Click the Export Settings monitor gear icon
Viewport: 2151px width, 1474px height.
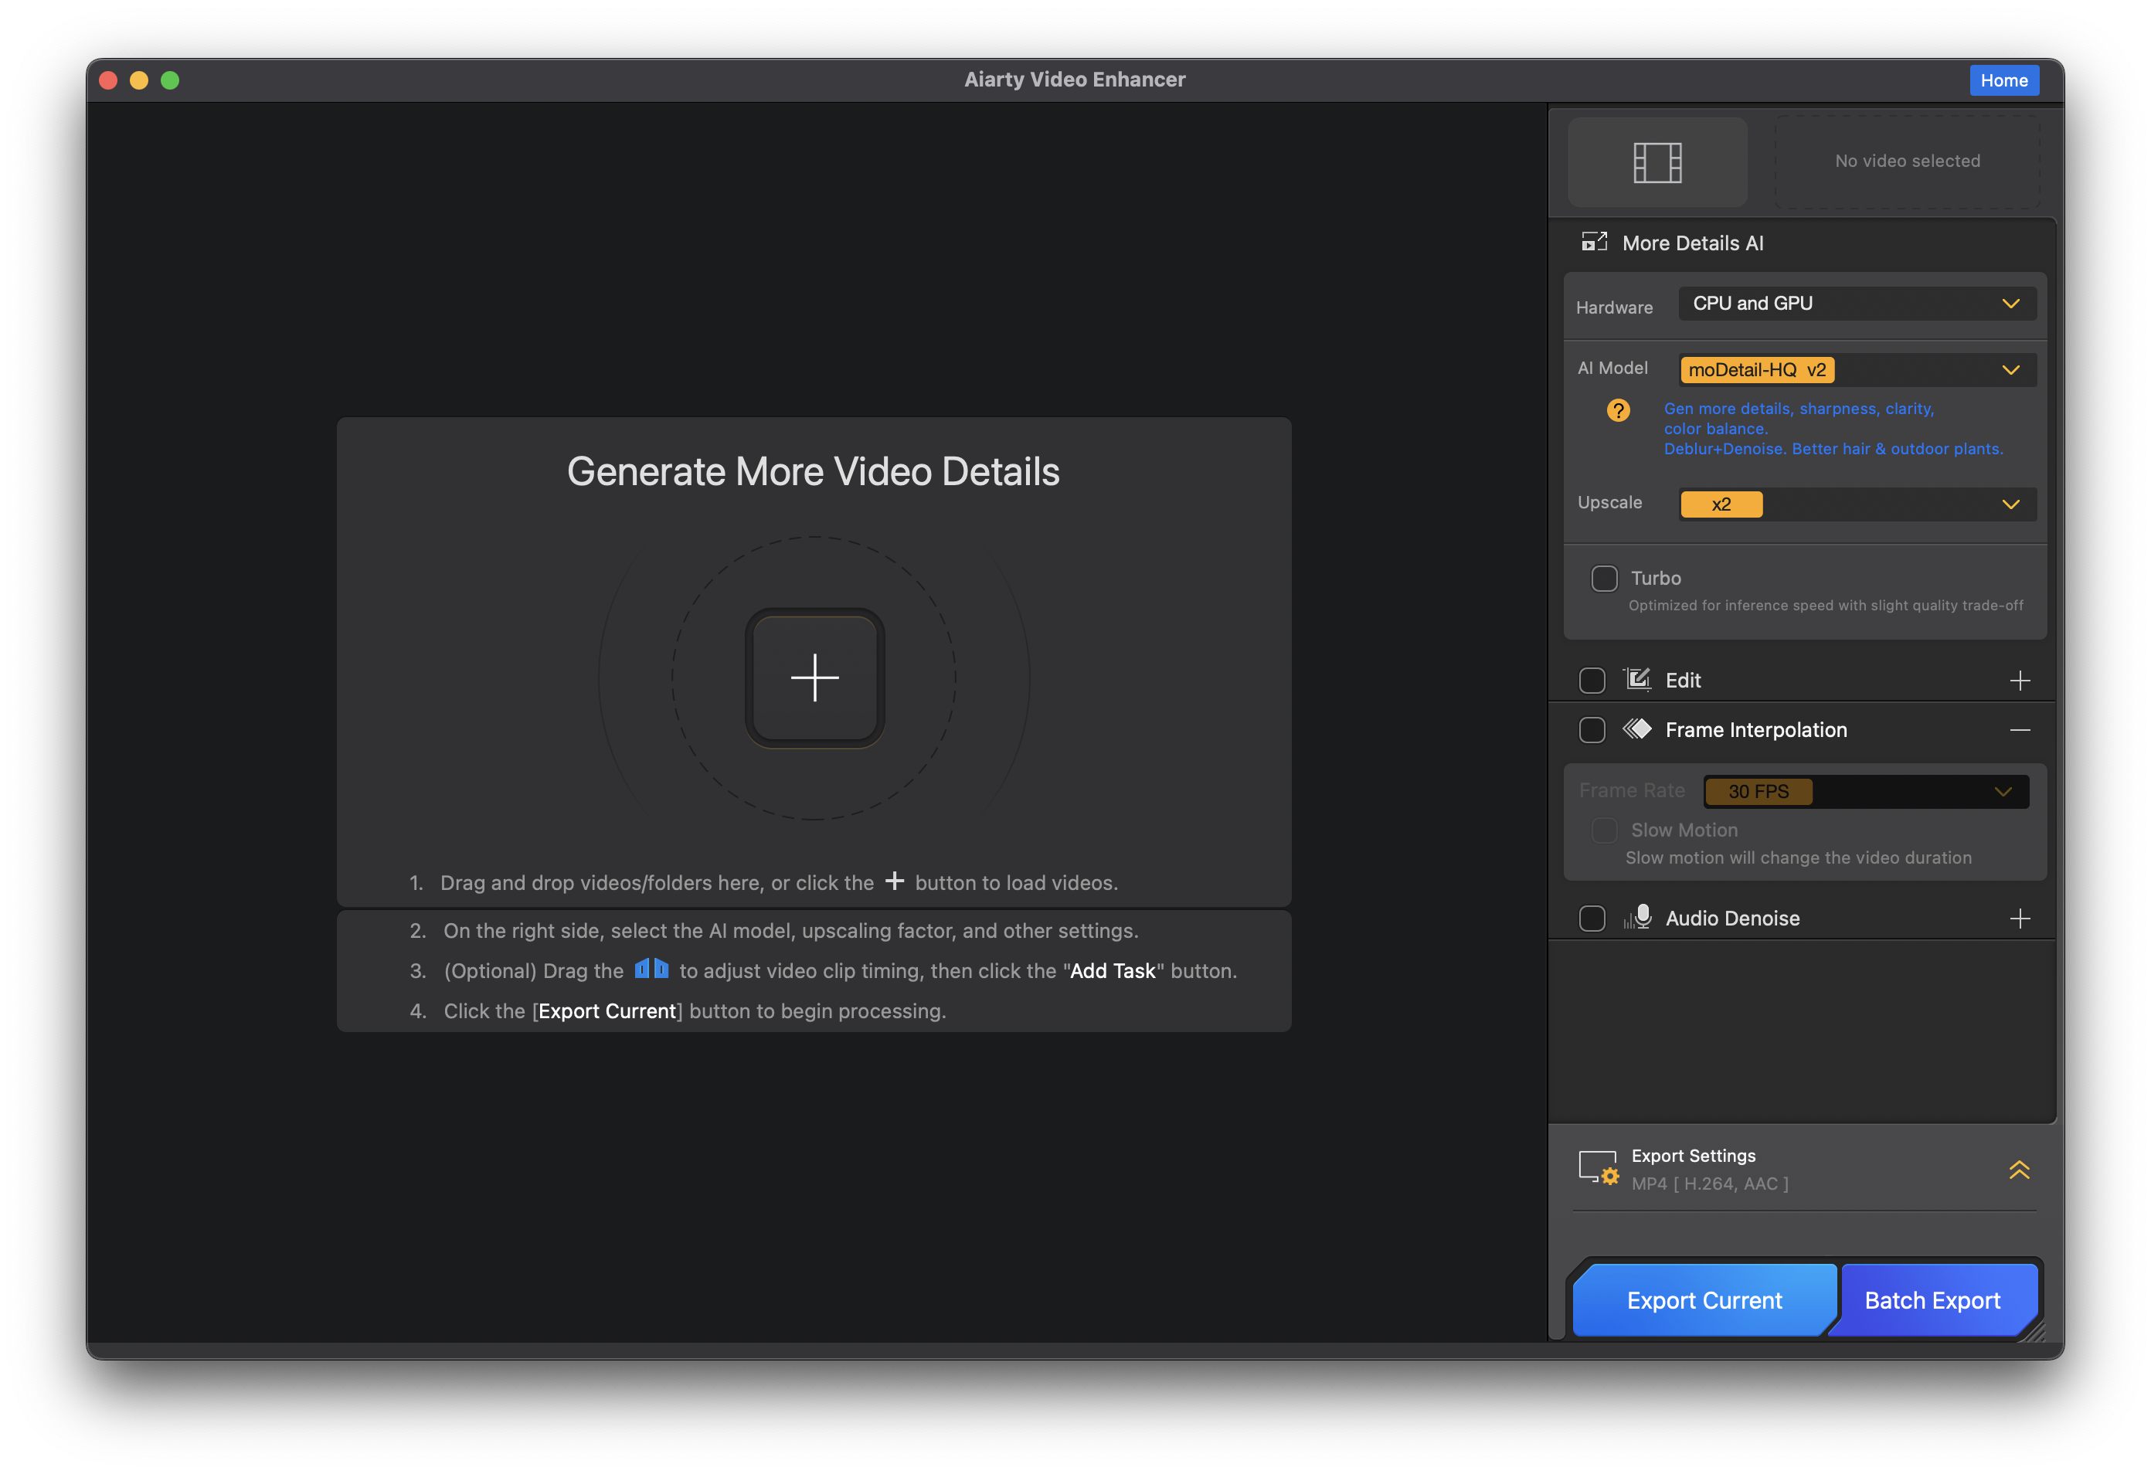tap(1599, 1168)
